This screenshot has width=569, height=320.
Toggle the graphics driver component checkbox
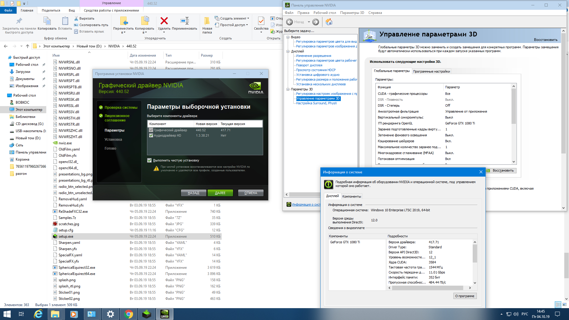pos(151,130)
